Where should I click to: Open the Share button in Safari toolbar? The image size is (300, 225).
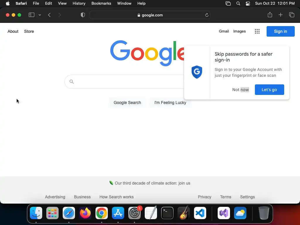click(x=270, y=15)
